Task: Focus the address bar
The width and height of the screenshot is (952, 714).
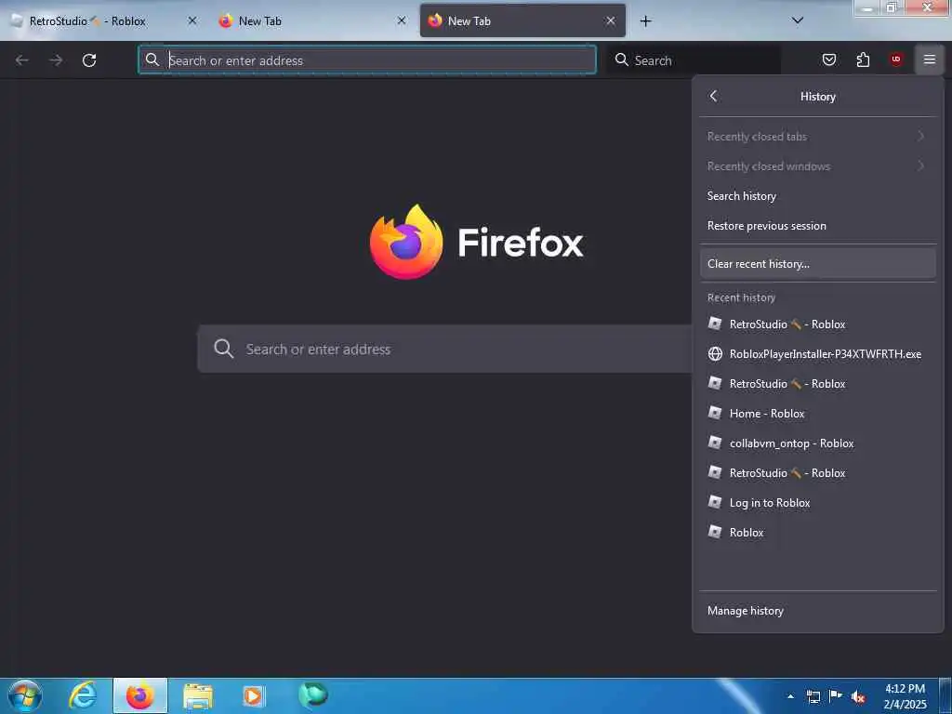Action: [x=367, y=60]
